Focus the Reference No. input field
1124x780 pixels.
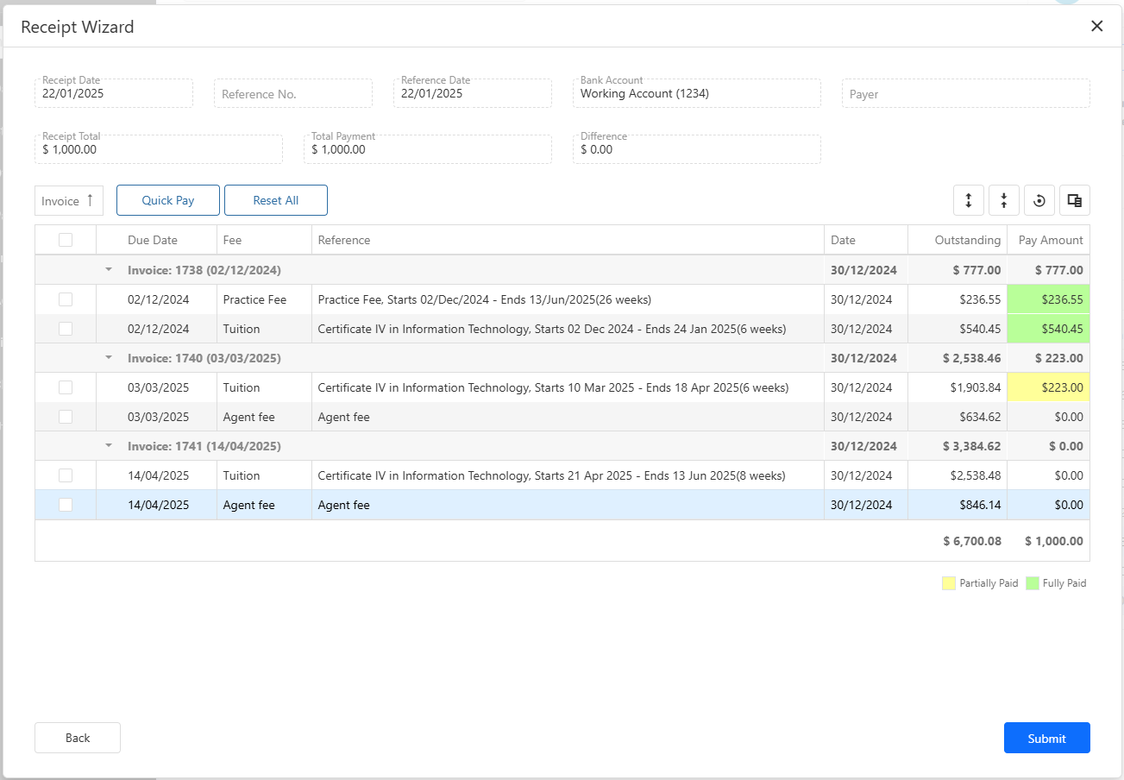pos(293,94)
